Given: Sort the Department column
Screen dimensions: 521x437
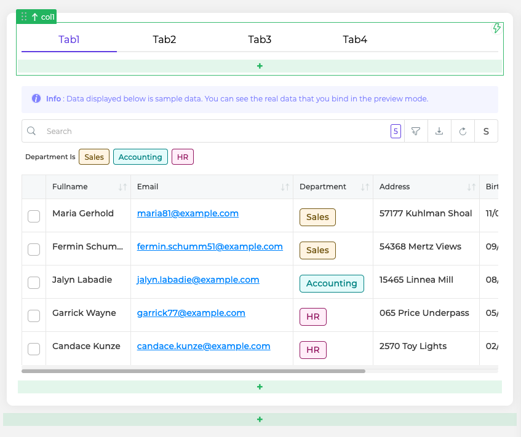Looking at the screenshot, I should 365,187.
